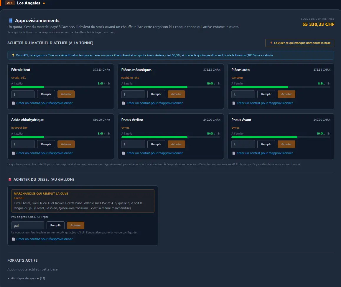Open the diesel resupply contract link
341x287 pixels.
click(45, 239)
